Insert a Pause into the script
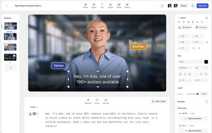The image size is (212, 133). (97, 101)
